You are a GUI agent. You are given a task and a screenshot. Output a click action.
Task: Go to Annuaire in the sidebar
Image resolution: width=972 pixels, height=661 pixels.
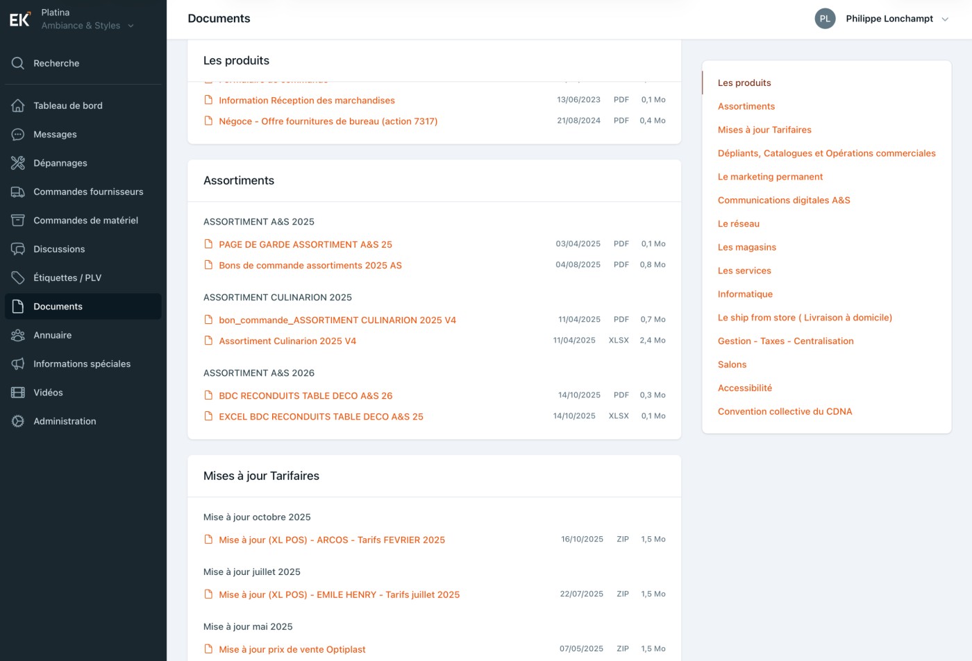pos(52,336)
